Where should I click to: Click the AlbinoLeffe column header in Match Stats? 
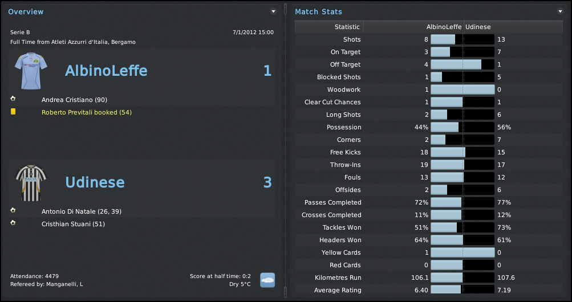click(444, 27)
